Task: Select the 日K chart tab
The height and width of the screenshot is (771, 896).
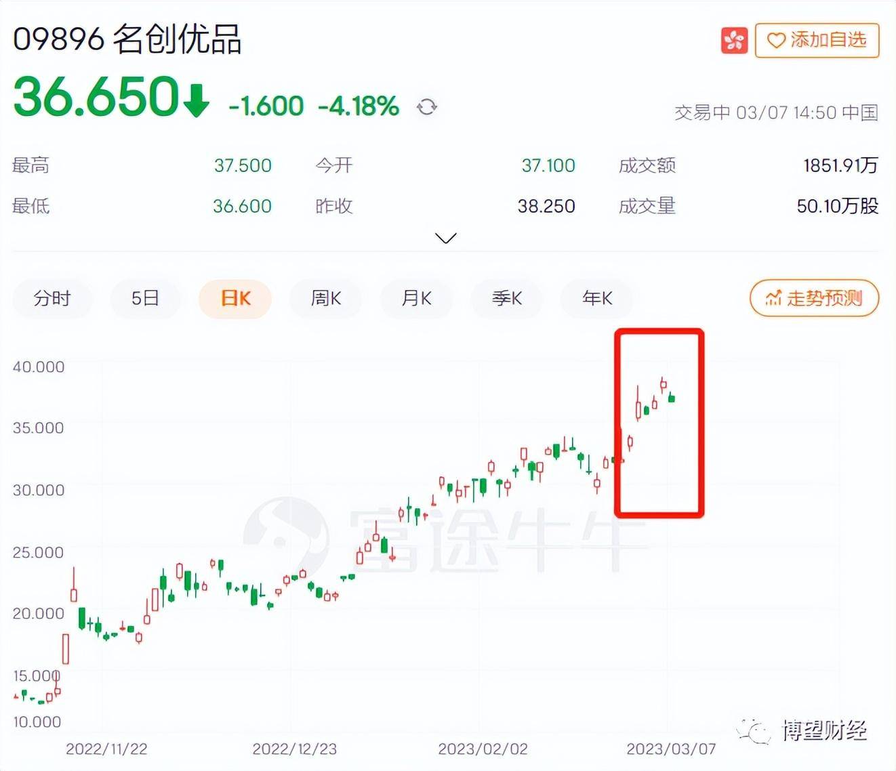Action: [x=235, y=298]
